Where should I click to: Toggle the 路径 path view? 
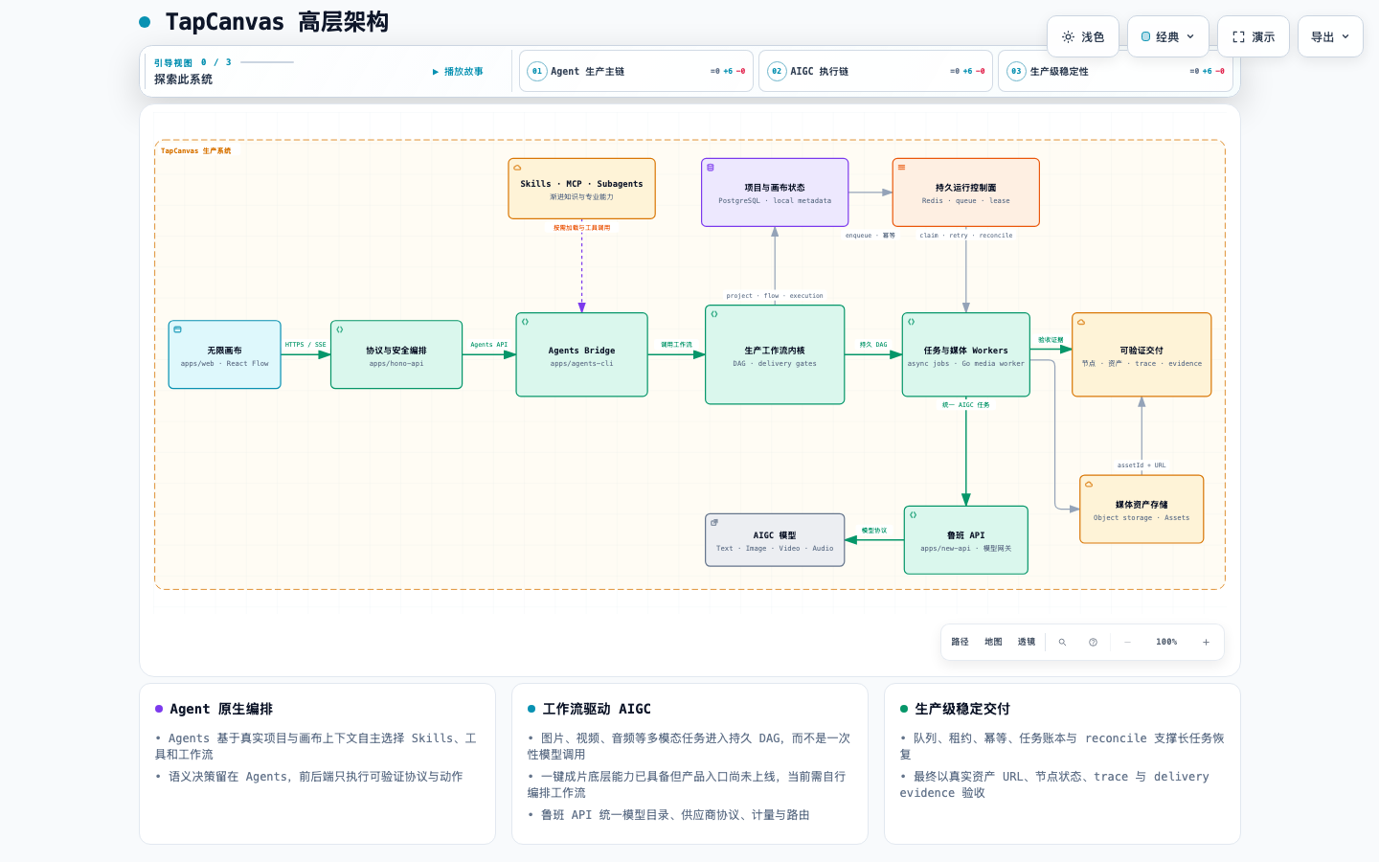pyautogui.click(x=960, y=642)
